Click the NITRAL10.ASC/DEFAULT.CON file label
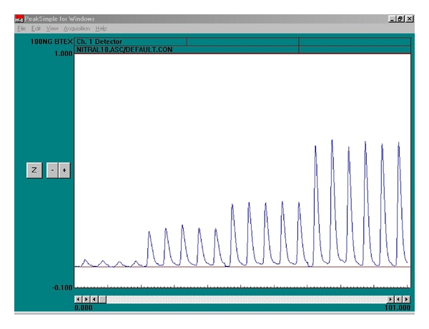This screenshot has width=429, height=329. [x=125, y=49]
